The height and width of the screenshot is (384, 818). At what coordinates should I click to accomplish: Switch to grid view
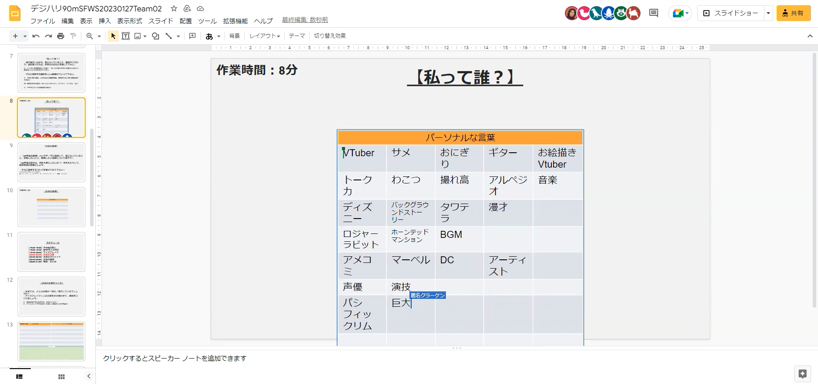click(62, 377)
